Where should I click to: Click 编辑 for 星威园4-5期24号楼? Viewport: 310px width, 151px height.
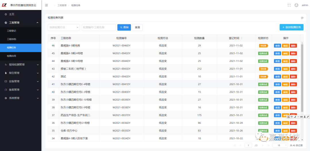click(x=285, y=53)
